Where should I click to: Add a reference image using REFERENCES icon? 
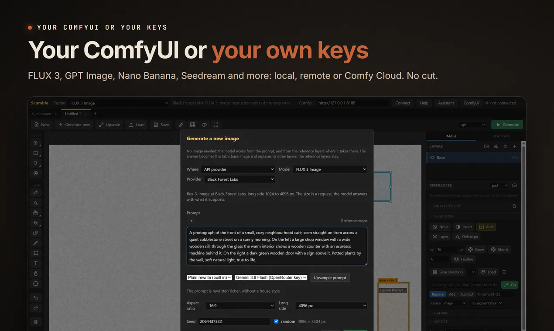click(x=514, y=185)
